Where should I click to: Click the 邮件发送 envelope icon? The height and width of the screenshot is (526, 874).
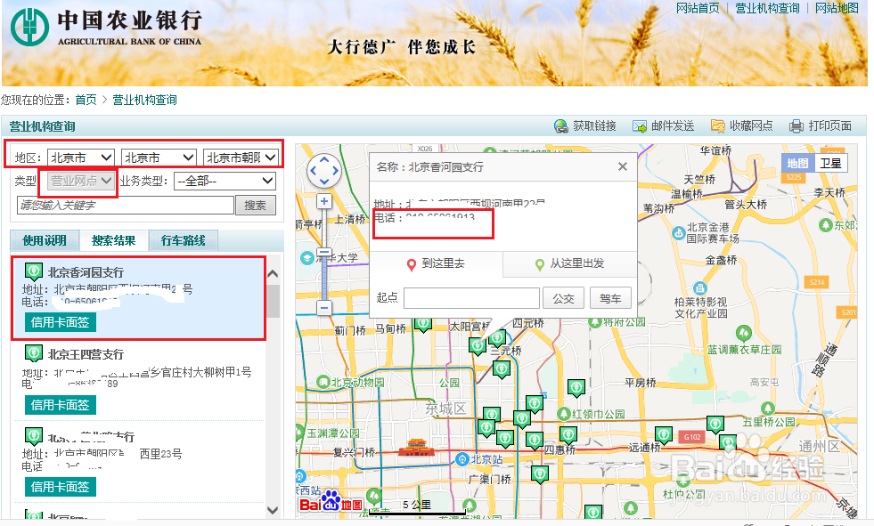639,126
